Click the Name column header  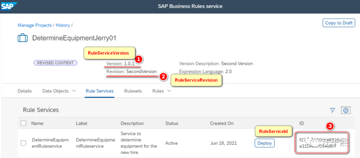tap(37, 123)
